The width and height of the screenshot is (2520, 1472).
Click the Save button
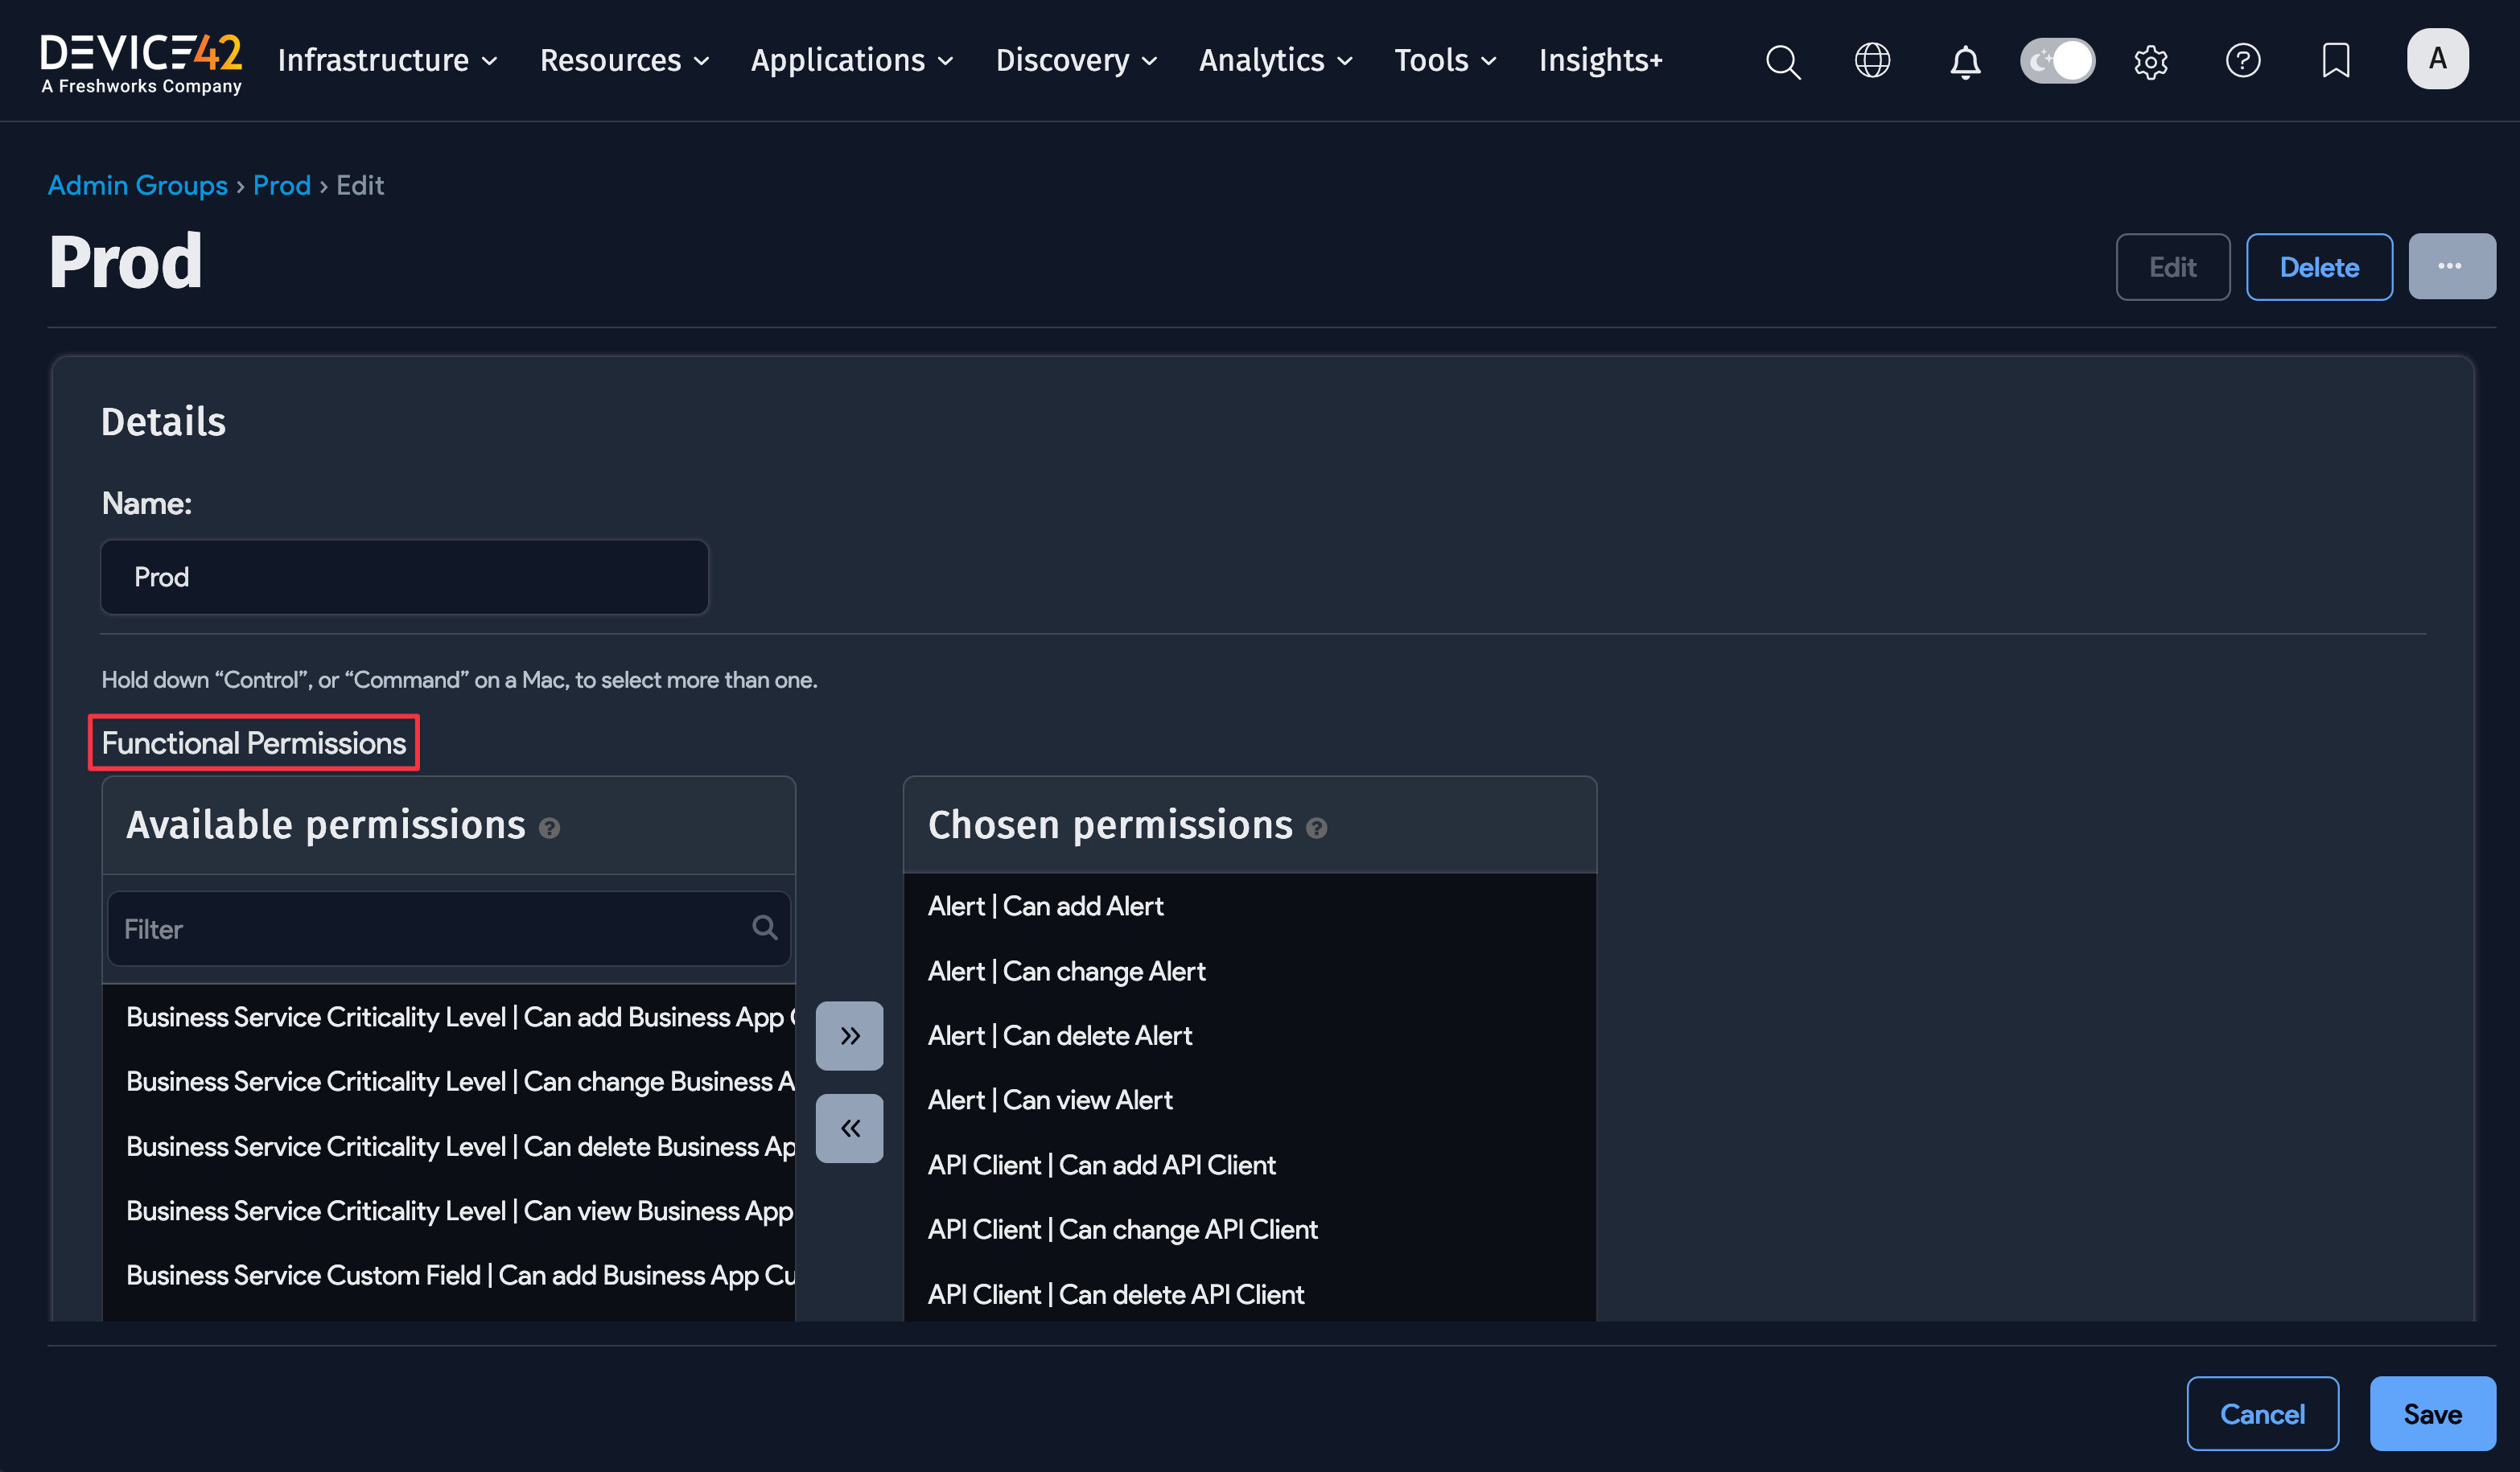[2432, 1413]
